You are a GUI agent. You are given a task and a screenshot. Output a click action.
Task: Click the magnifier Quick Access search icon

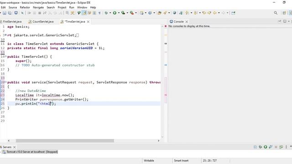pyautogui.click(x=276, y=13)
